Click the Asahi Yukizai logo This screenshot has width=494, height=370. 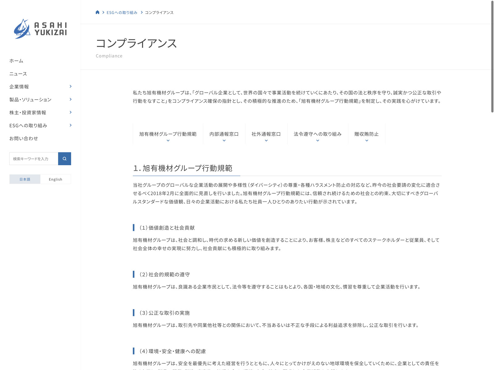[x=40, y=29]
